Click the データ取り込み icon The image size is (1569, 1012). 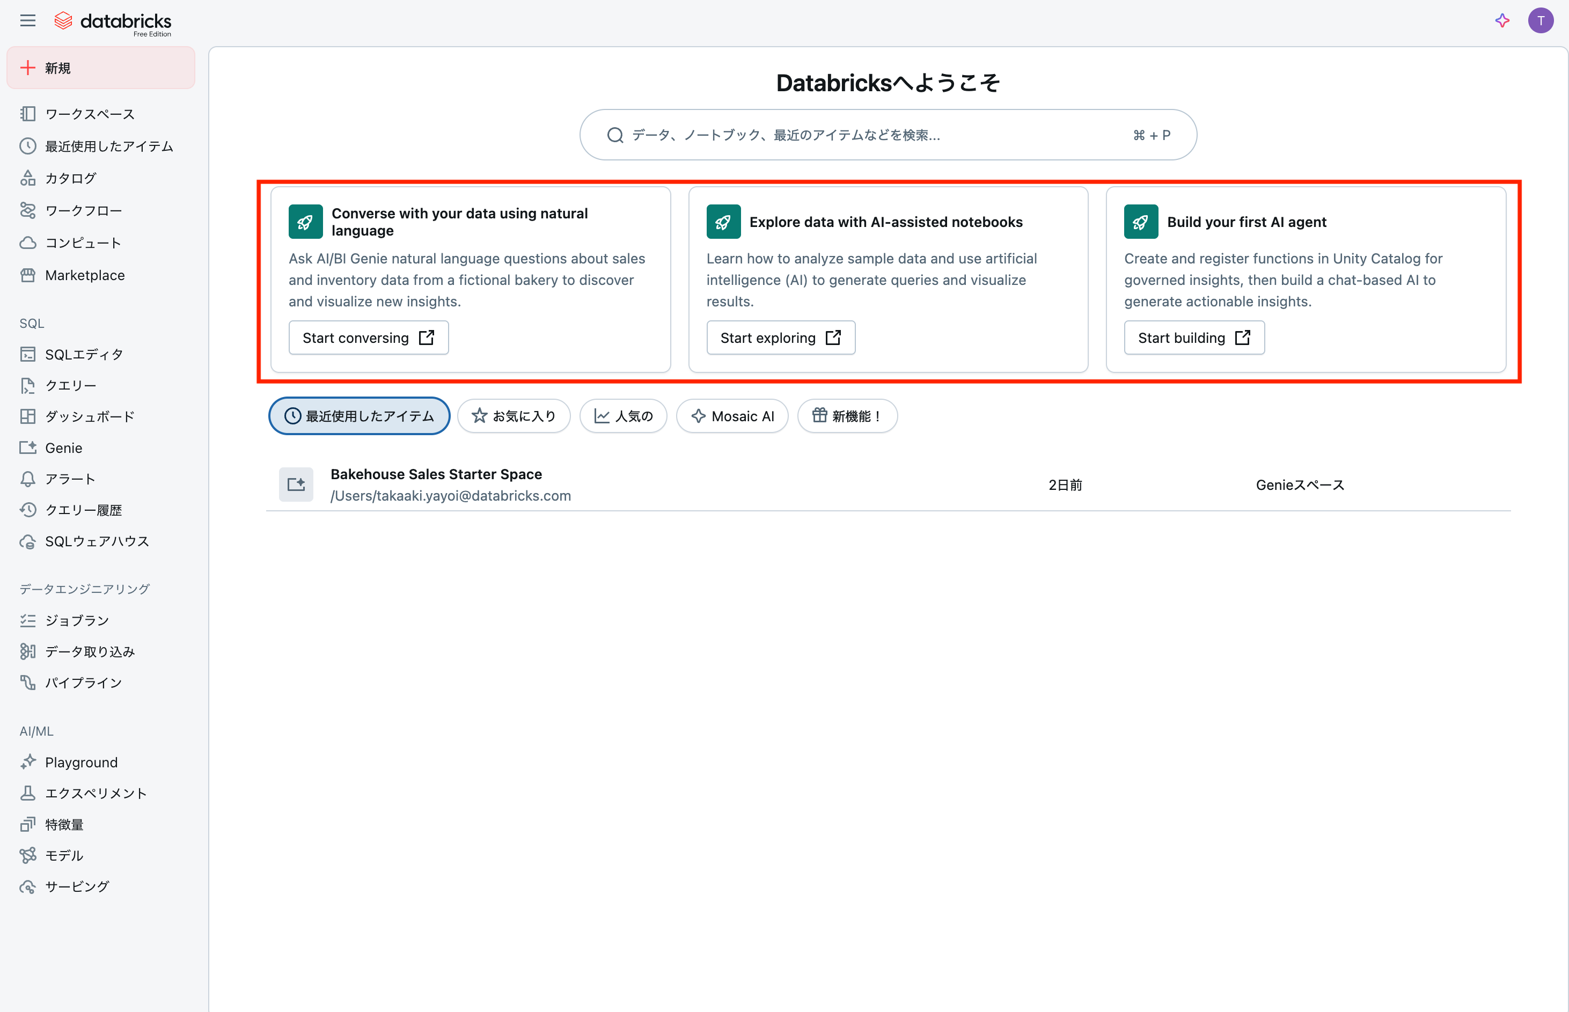point(27,651)
